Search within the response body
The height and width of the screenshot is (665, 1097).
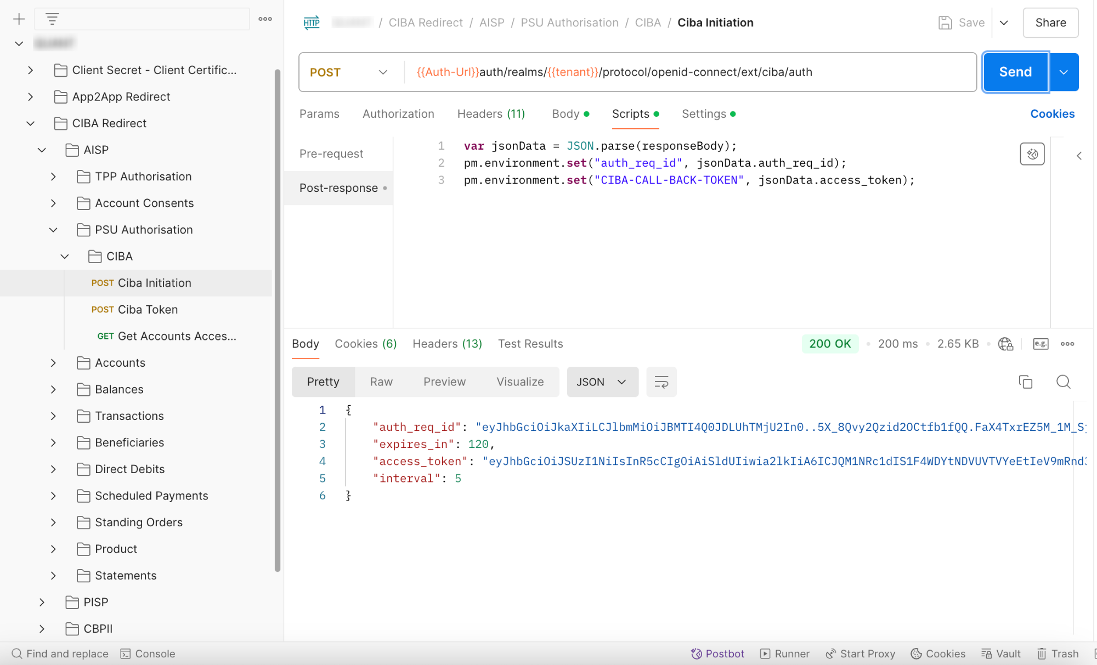pos(1064,382)
